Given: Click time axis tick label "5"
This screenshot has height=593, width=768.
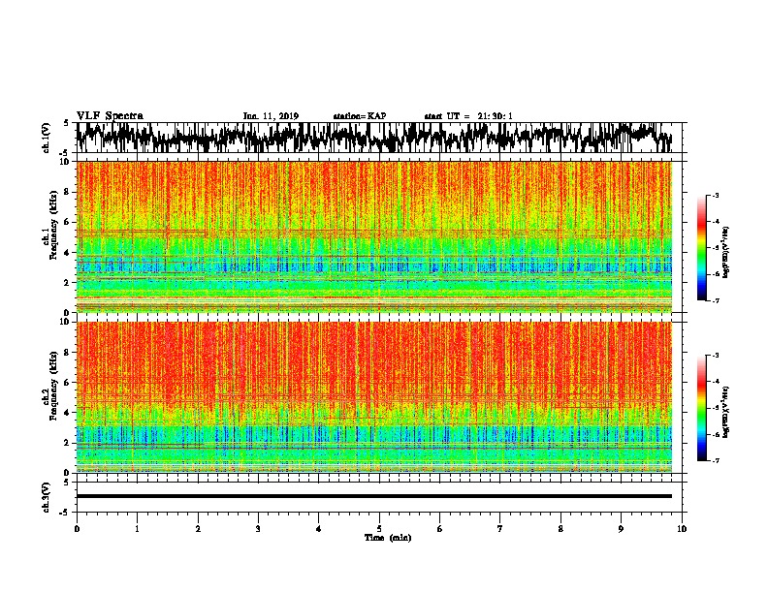Looking at the screenshot, I should (379, 529).
